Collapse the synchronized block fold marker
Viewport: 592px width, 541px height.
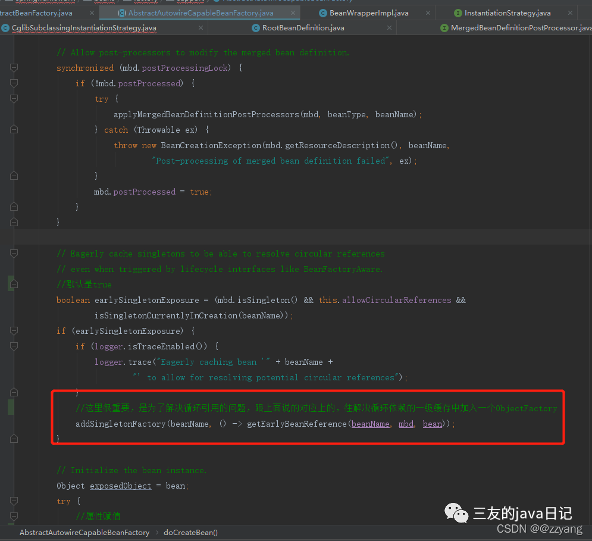coord(14,68)
